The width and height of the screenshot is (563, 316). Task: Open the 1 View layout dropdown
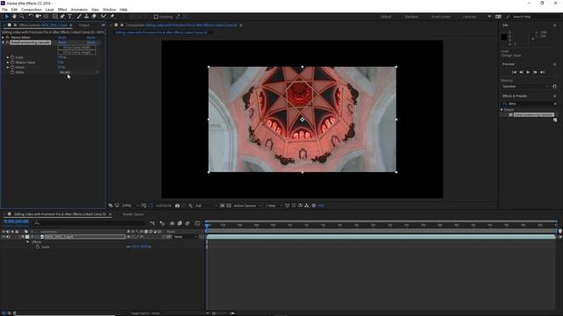coord(274,205)
